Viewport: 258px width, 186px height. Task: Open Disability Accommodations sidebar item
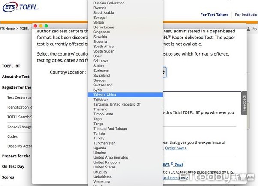click(x=19, y=146)
